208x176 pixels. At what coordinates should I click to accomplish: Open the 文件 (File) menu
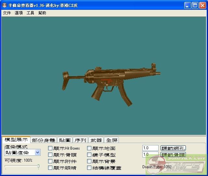pyautogui.click(x=7, y=13)
